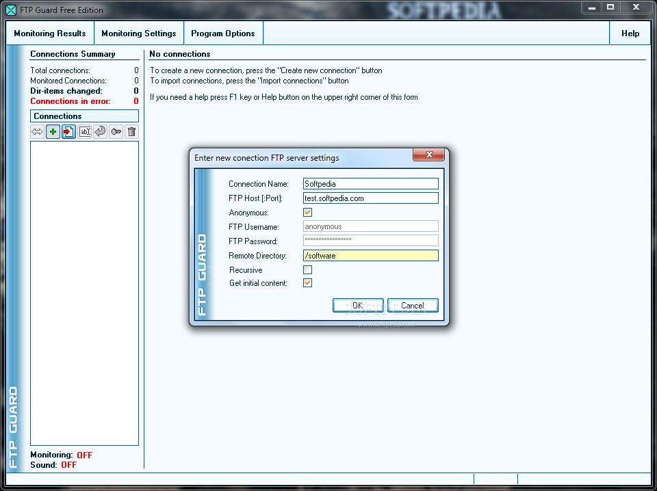This screenshot has height=491, width=657.
Task: Click the 'If you need a help press F1' text
Action: click(x=283, y=97)
